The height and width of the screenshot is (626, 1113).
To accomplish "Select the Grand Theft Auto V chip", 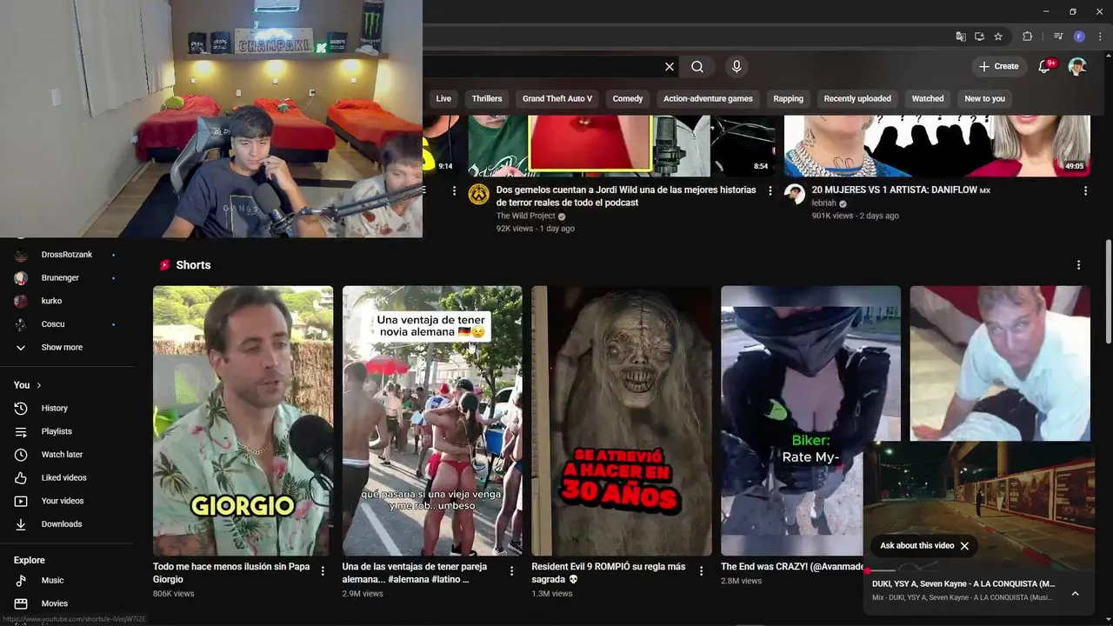I will coord(557,98).
